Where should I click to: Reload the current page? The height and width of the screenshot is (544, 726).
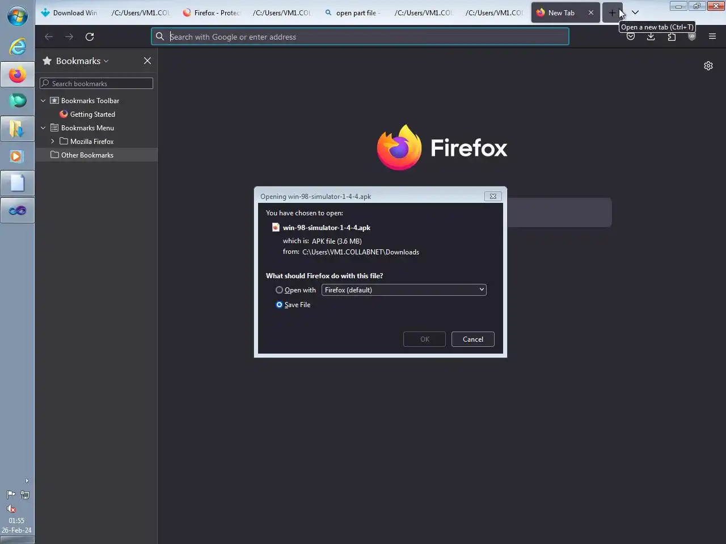tap(90, 37)
